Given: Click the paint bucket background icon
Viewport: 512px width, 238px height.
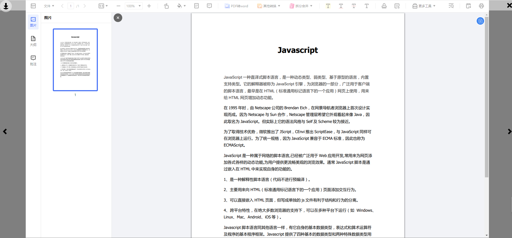Looking at the screenshot, I should coord(179,6).
